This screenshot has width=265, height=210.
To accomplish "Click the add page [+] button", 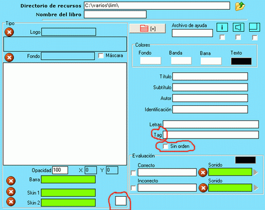I will point(147,29).
